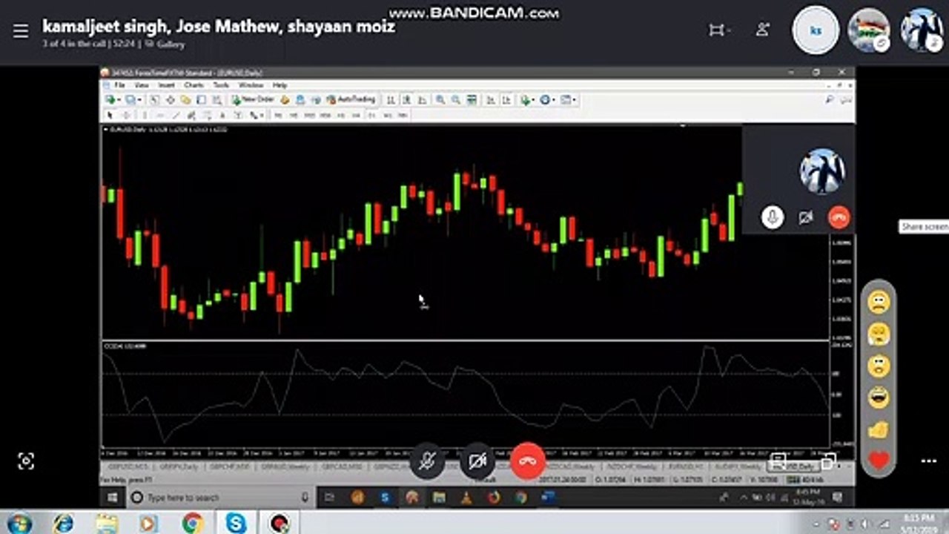Screen dimensions: 949x534
Task: Add people to the call
Action: click(x=762, y=30)
